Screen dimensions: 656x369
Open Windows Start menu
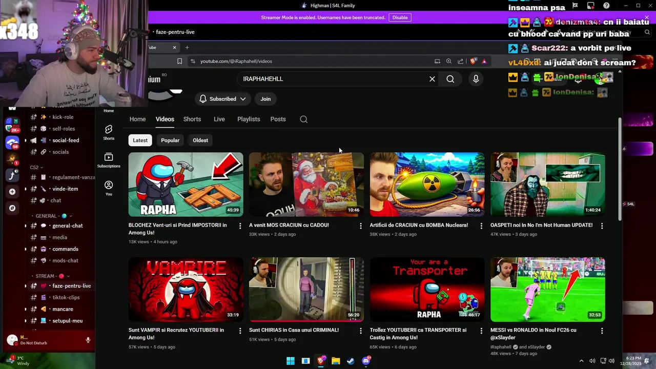[x=291, y=361]
